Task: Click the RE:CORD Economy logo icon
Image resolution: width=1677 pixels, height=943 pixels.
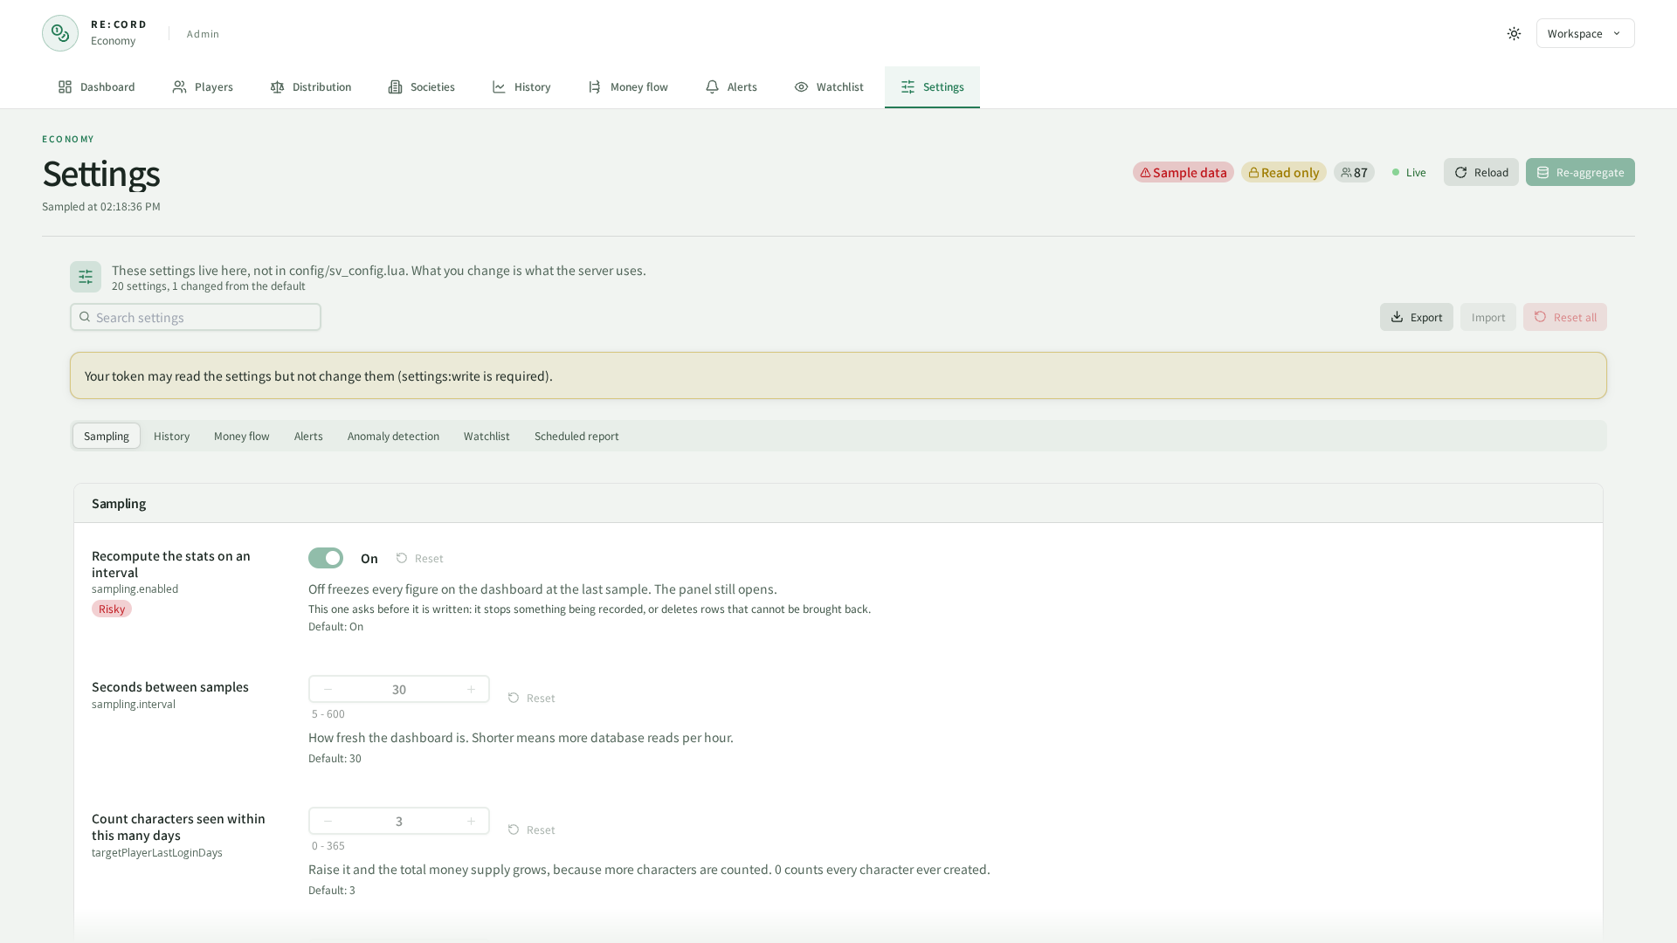Action: [x=60, y=33]
